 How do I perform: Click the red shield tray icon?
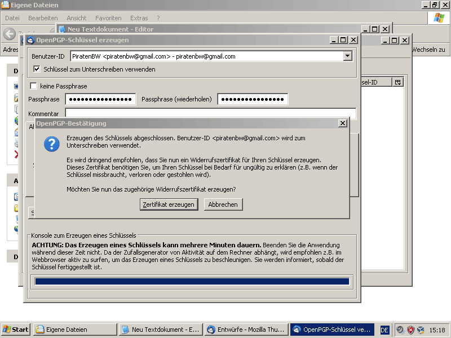[x=410, y=330]
